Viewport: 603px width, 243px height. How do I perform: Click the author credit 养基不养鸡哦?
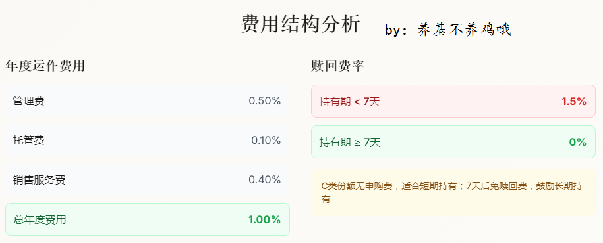coord(465,30)
